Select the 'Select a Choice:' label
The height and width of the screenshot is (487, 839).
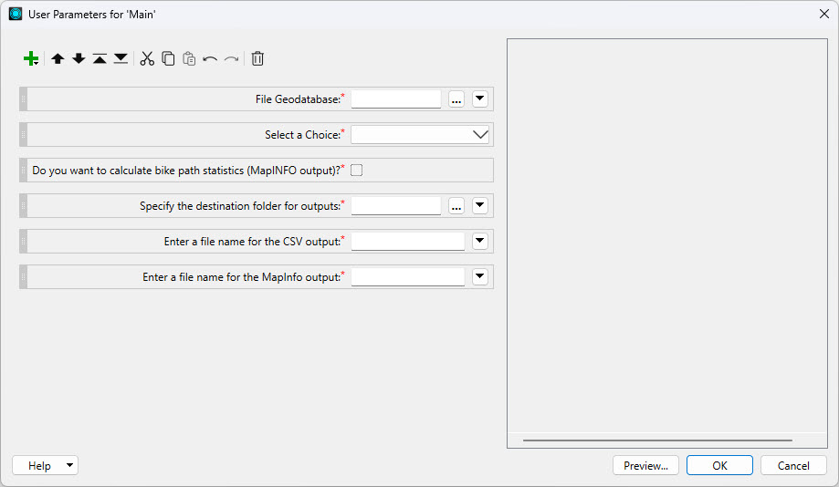(303, 135)
